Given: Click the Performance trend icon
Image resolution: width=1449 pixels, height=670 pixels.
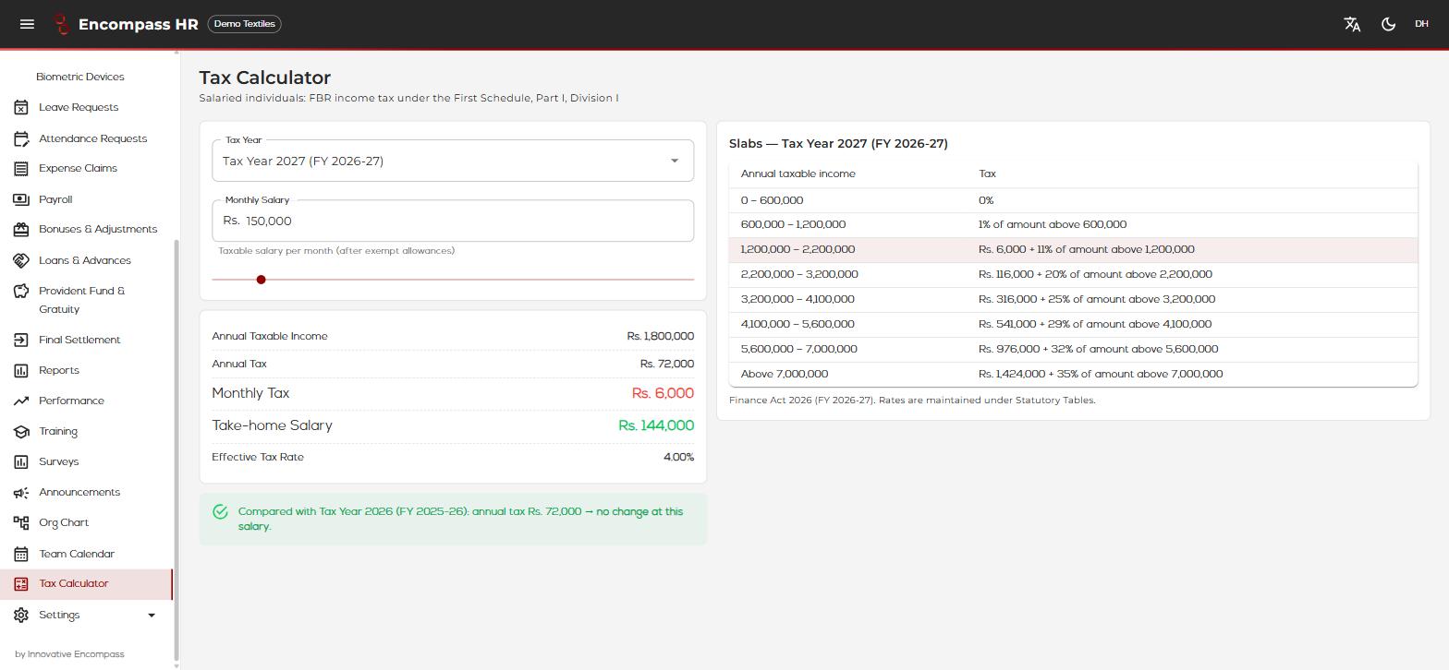Looking at the screenshot, I should 21,401.
